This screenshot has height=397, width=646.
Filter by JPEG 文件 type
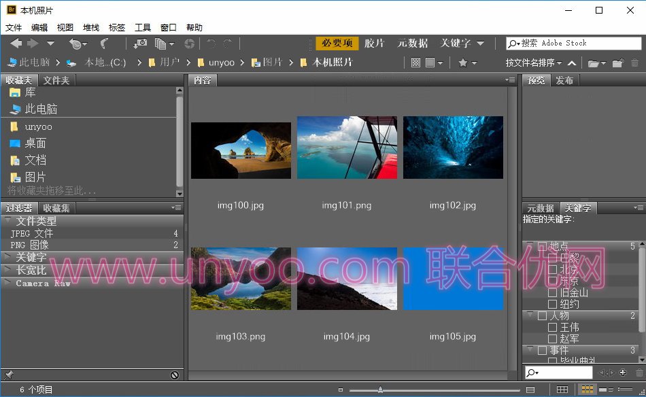(31, 233)
